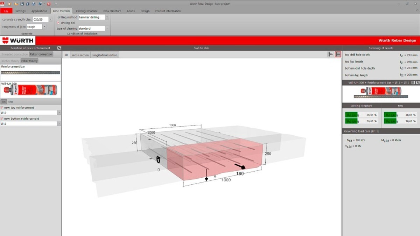The width and height of the screenshot is (420, 236).
Task: Switch to the New structure tab
Action: pos(112,11)
